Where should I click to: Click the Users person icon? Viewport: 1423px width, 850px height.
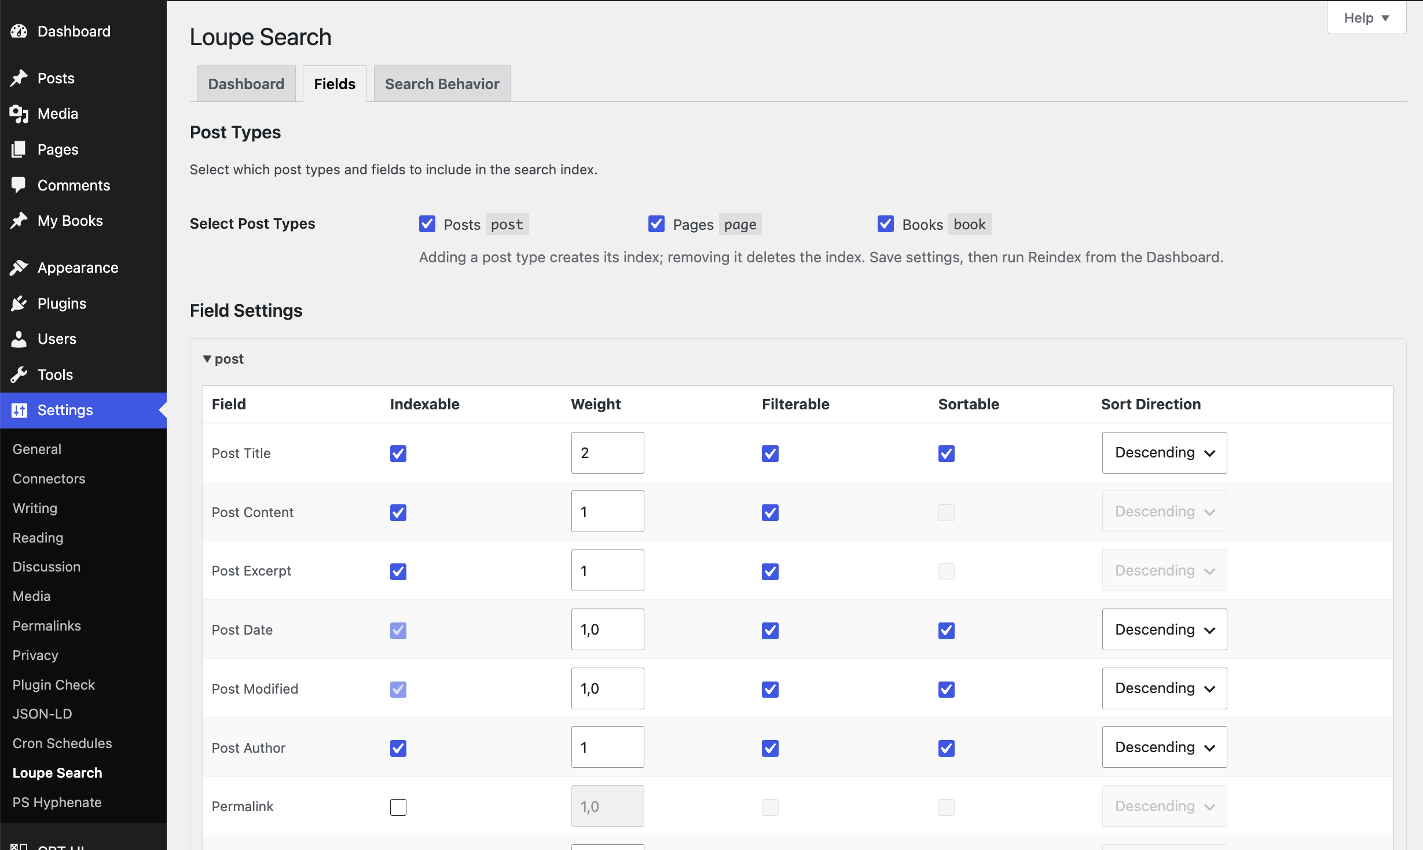[x=19, y=339]
